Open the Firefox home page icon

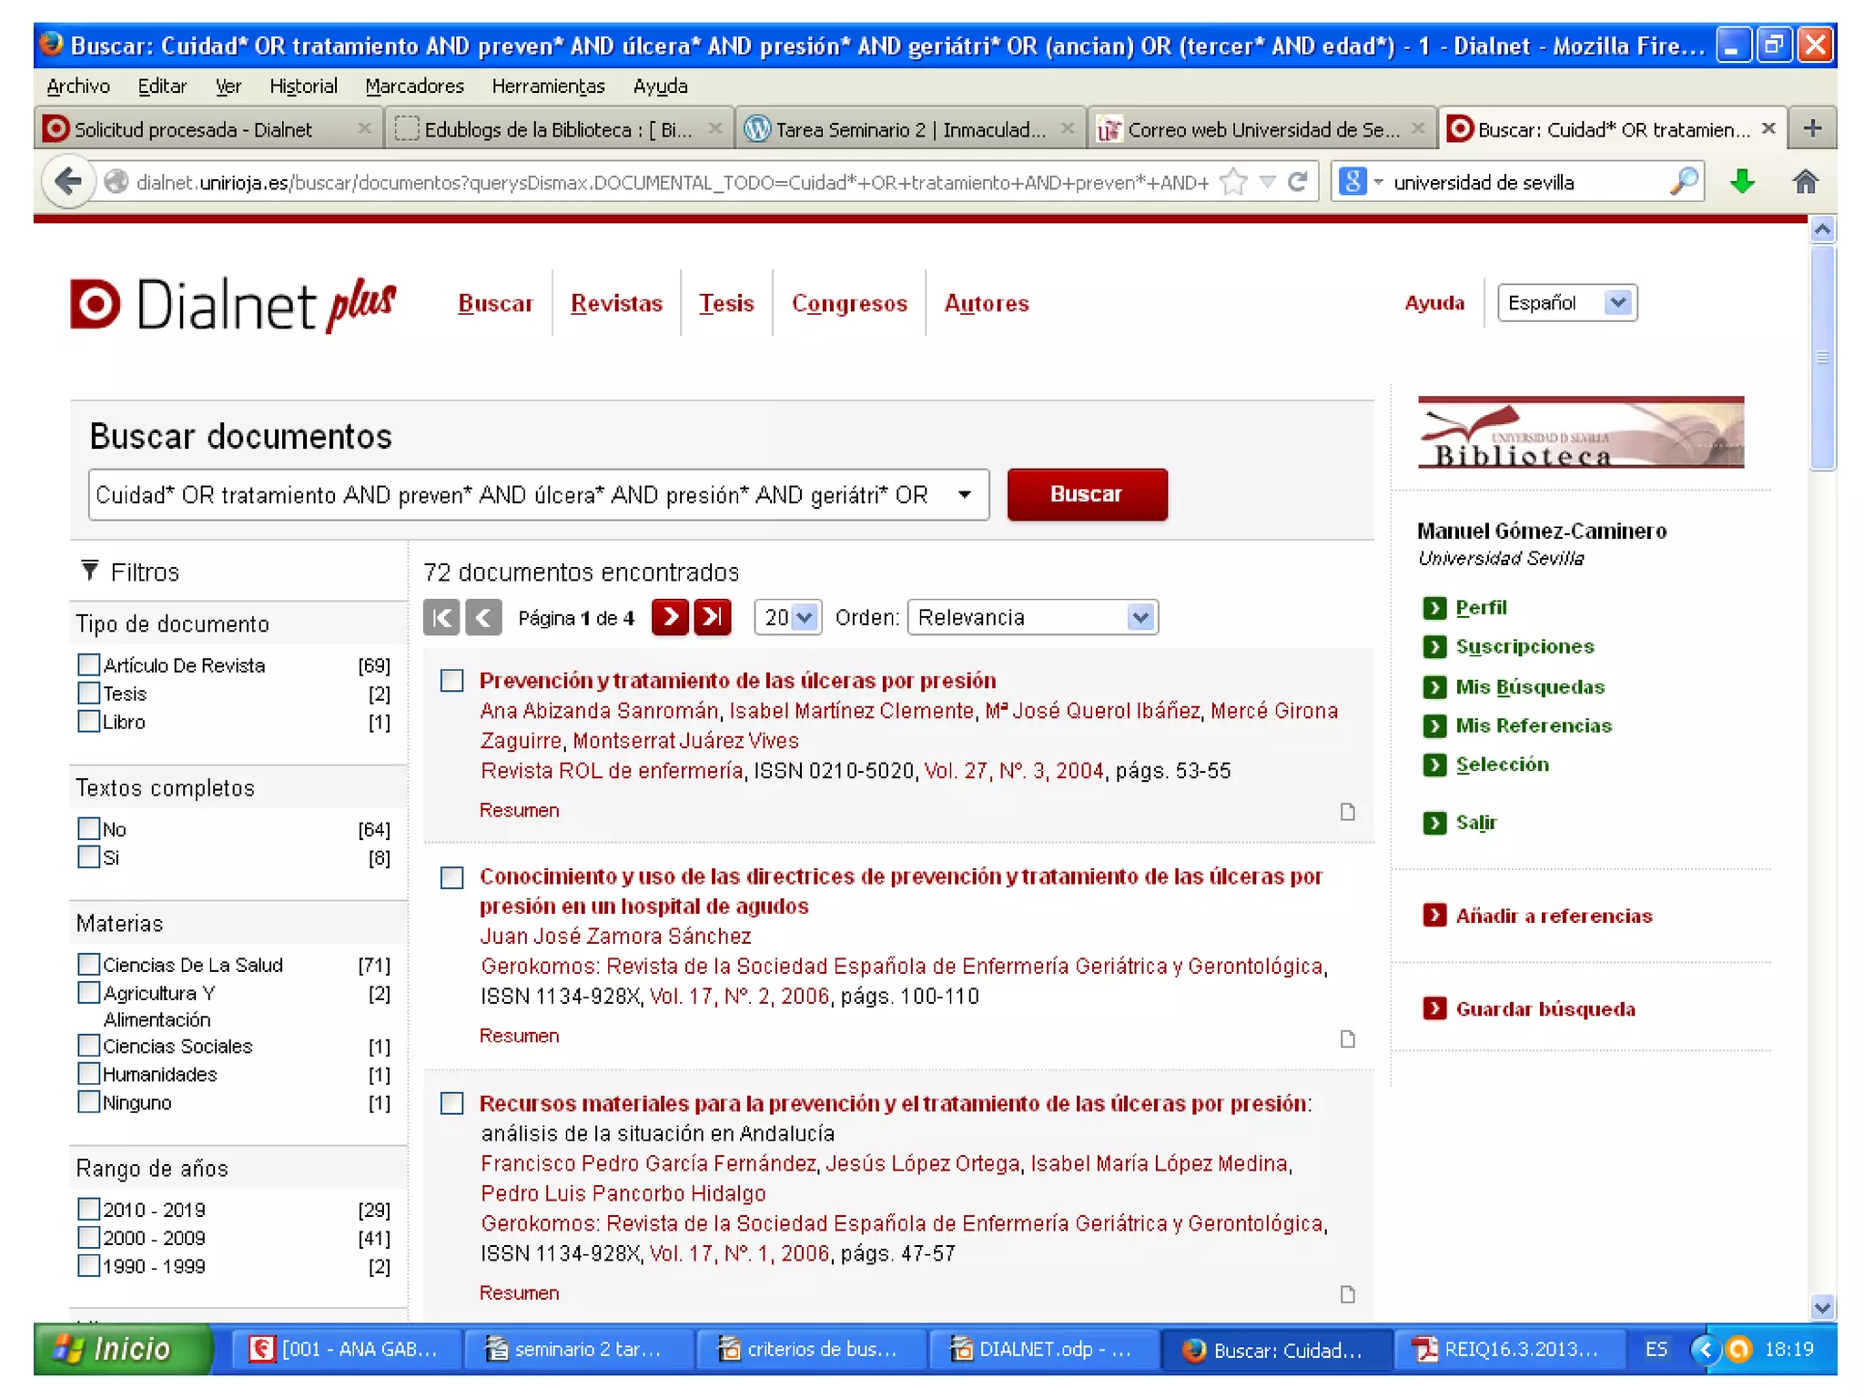click(1805, 182)
